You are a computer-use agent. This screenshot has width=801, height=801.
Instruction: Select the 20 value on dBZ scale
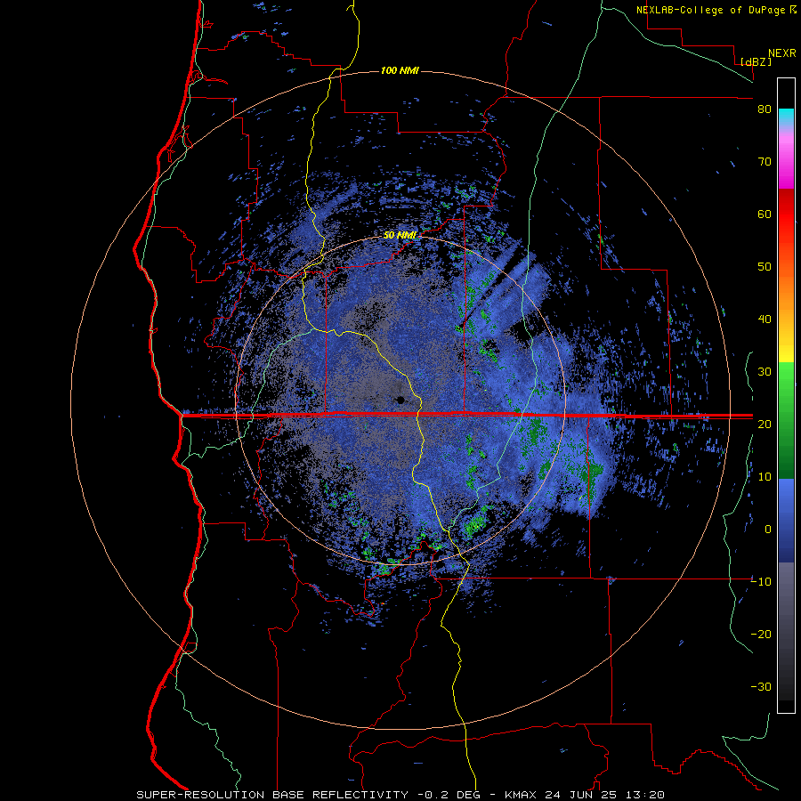coord(765,424)
